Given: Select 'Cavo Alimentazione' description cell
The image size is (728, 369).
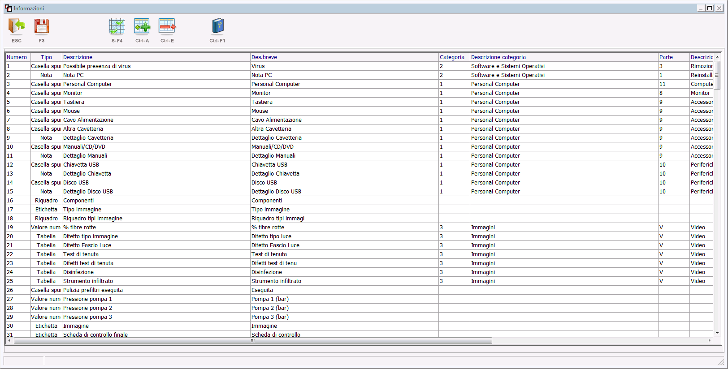Looking at the screenshot, I should pos(156,120).
